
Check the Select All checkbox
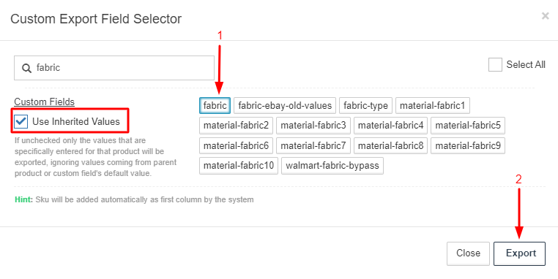click(495, 64)
